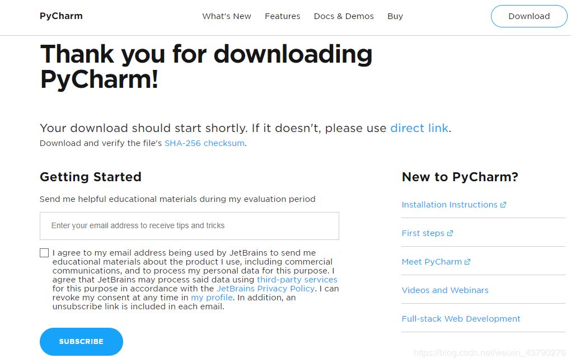Follow the direct link for the download
Viewport: 571px width, 363px height.
click(419, 128)
